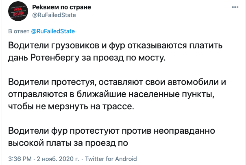Image resolution: width=246 pixels, height=165 pixels.
Task: Click the 3:36 PM timestamp
Action: [x=20, y=159]
